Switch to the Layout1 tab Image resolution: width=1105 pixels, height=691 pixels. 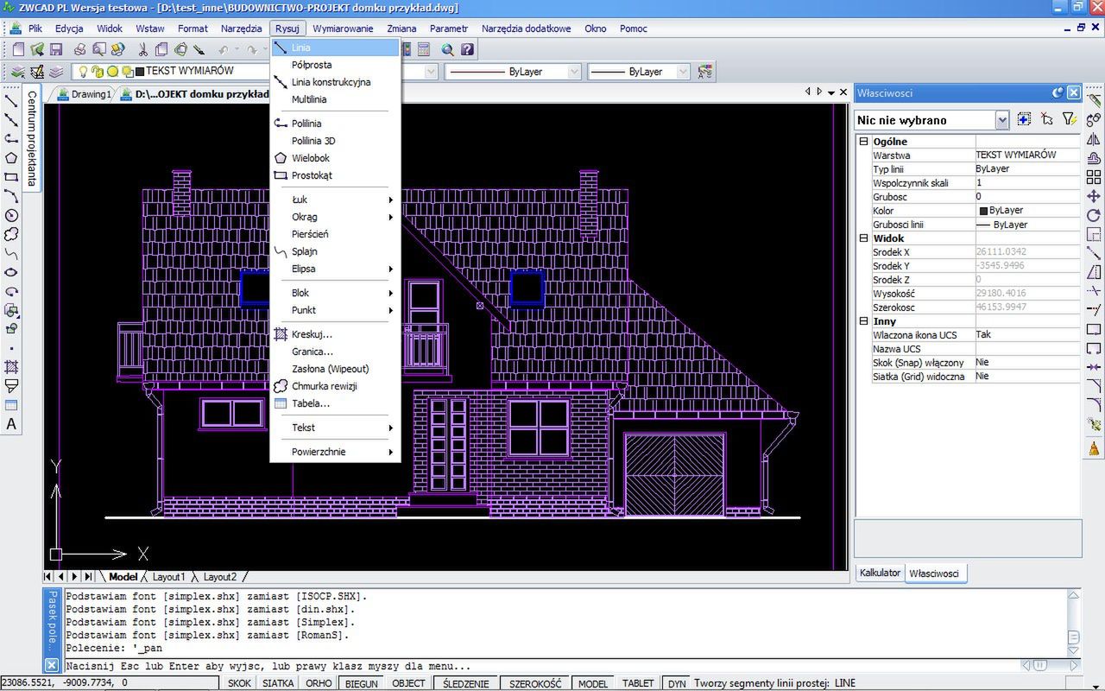(x=168, y=577)
